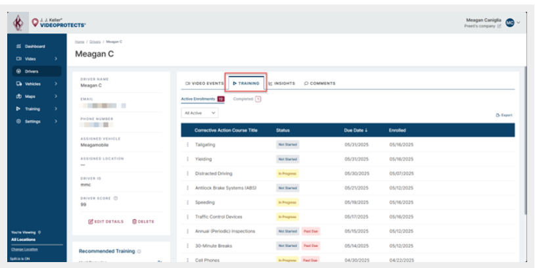This screenshot has height=268, width=535.
Task: Switch to the Video Events tab
Action: (204, 83)
